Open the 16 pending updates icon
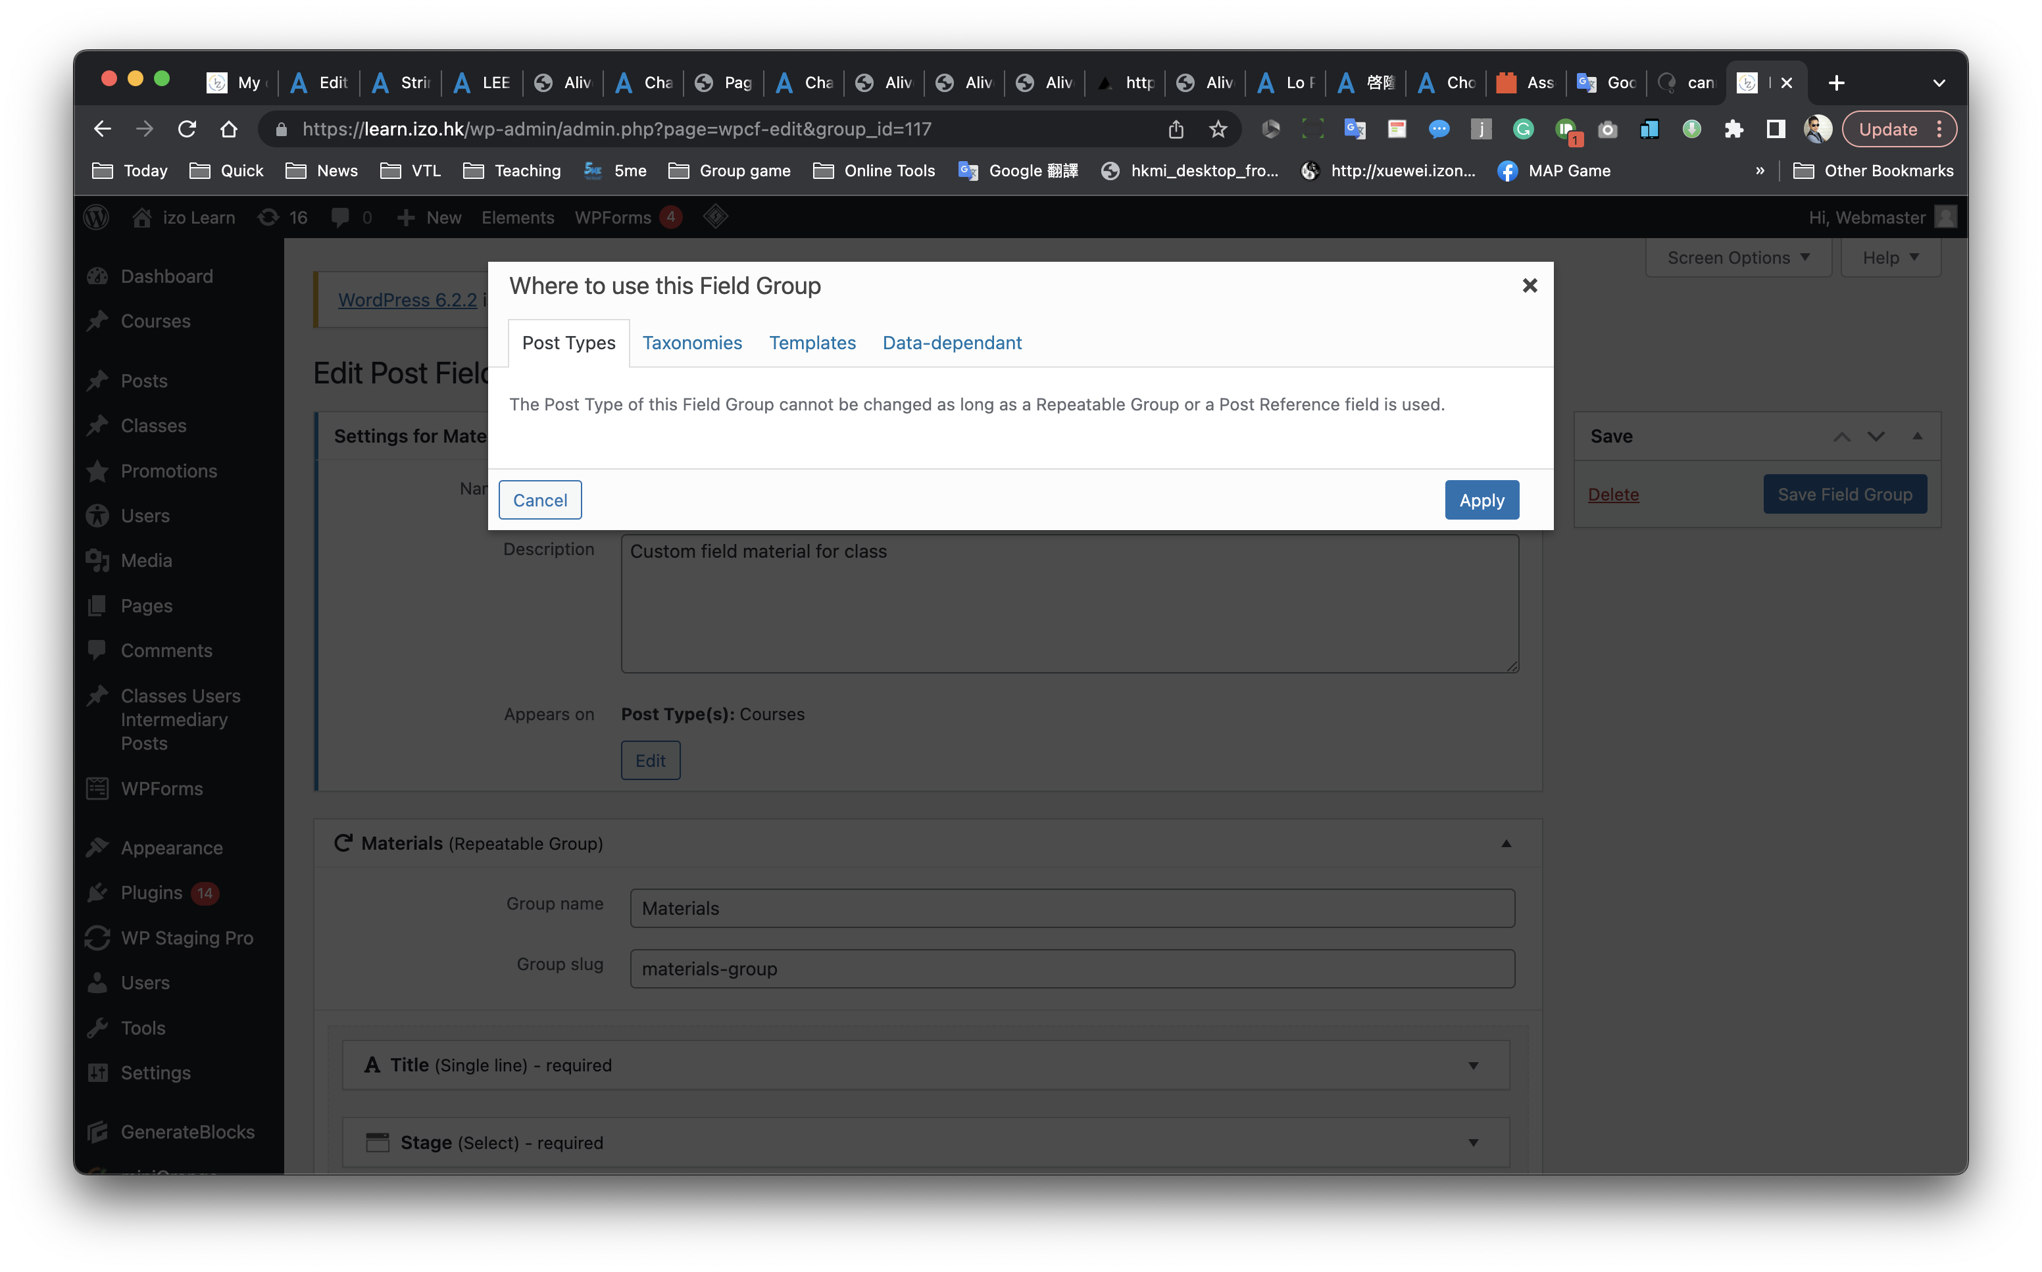This screenshot has width=2042, height=1272. point(283,217)
